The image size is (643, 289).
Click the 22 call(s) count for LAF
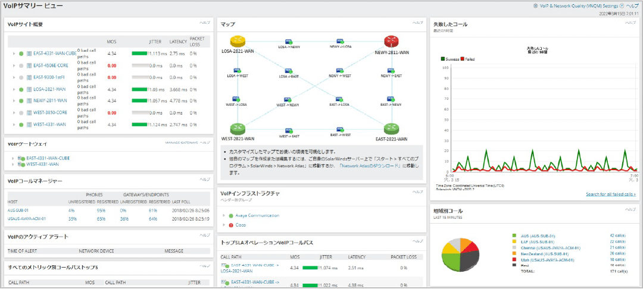(617, 242)
